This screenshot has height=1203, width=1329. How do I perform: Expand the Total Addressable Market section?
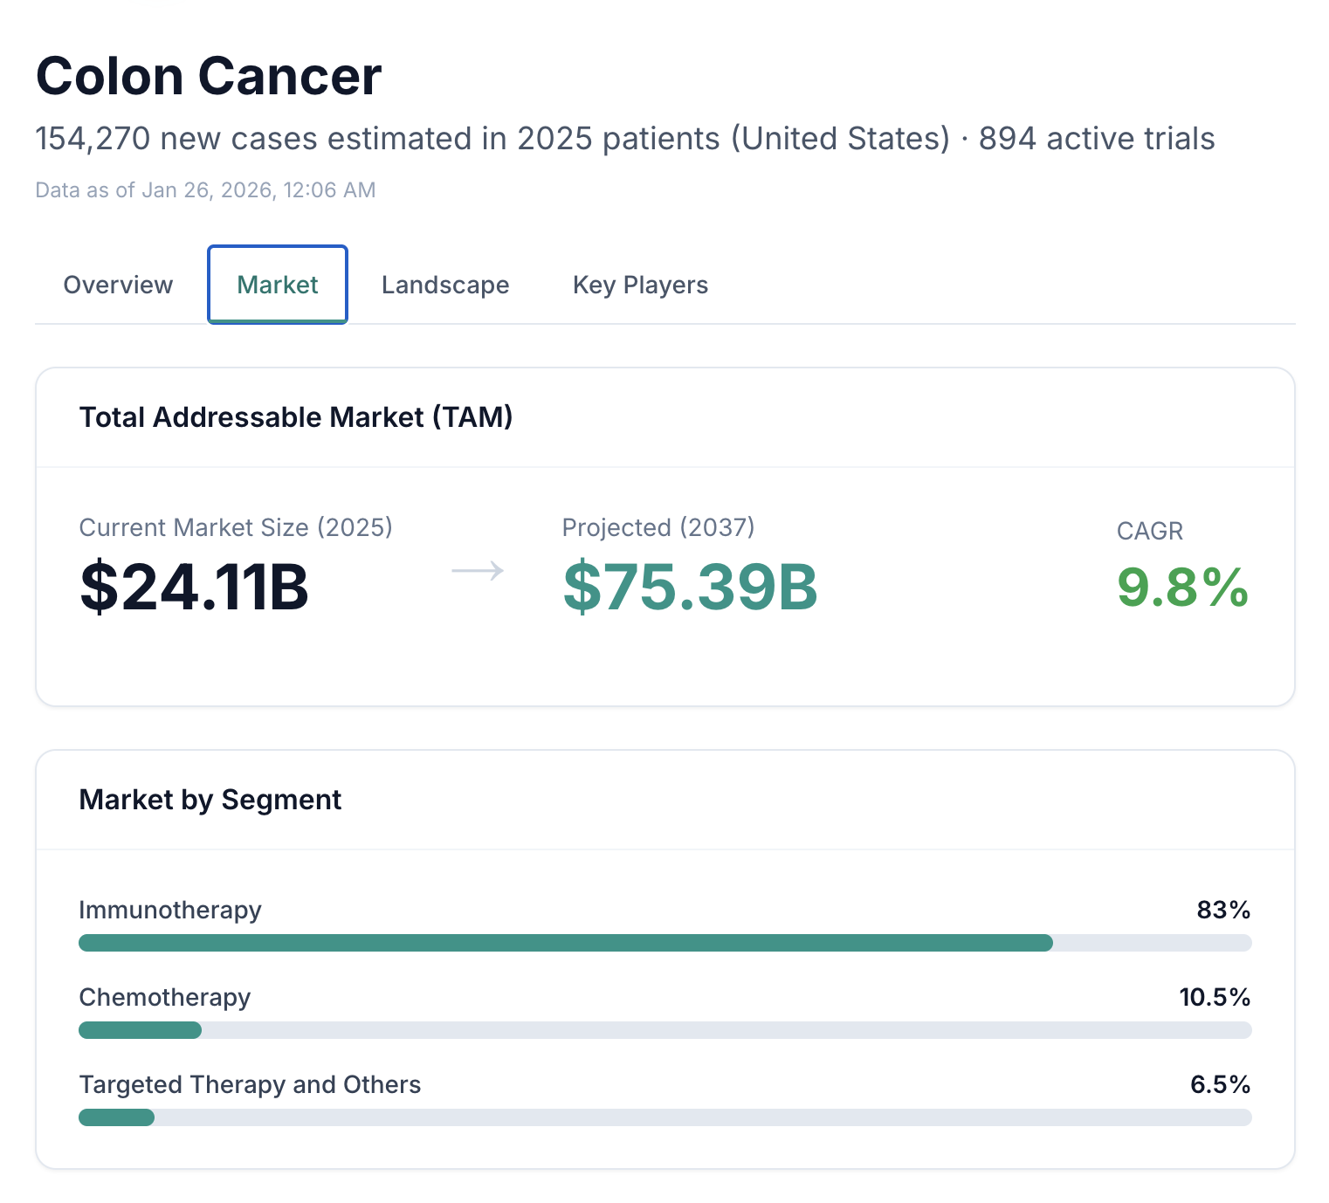pyautogui.click(x=297, y=417)
